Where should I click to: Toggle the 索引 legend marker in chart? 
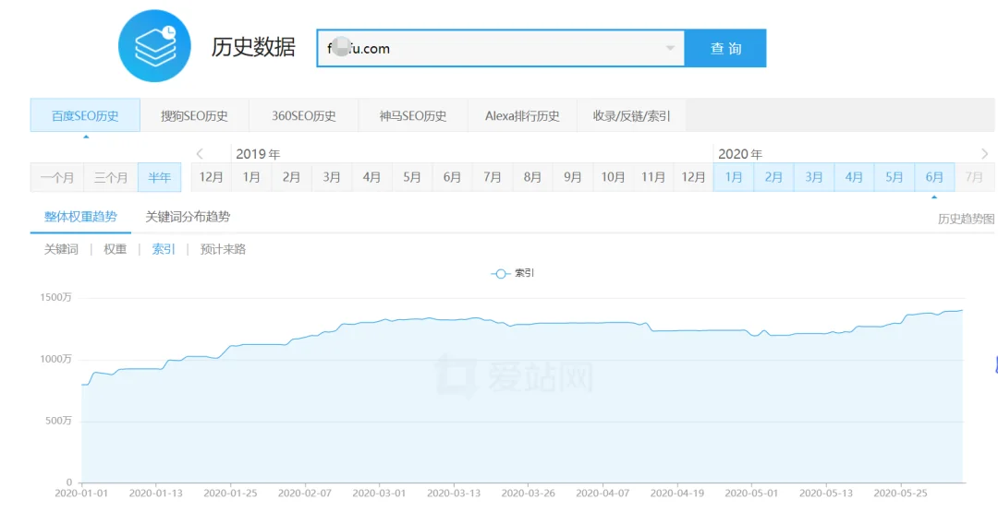click(x=500, y=274)
